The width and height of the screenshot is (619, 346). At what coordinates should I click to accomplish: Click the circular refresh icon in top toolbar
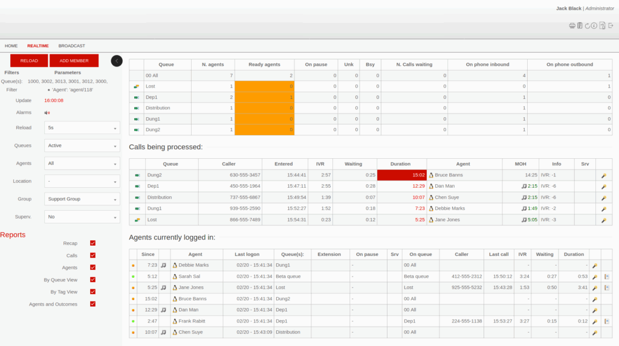tap(587, 25)
